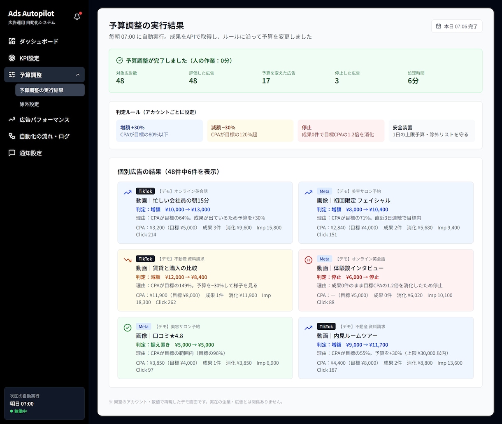Open ダッシュボード in the sidebar
The width and height of the screenshot is (502, 424).
(44, 41)
